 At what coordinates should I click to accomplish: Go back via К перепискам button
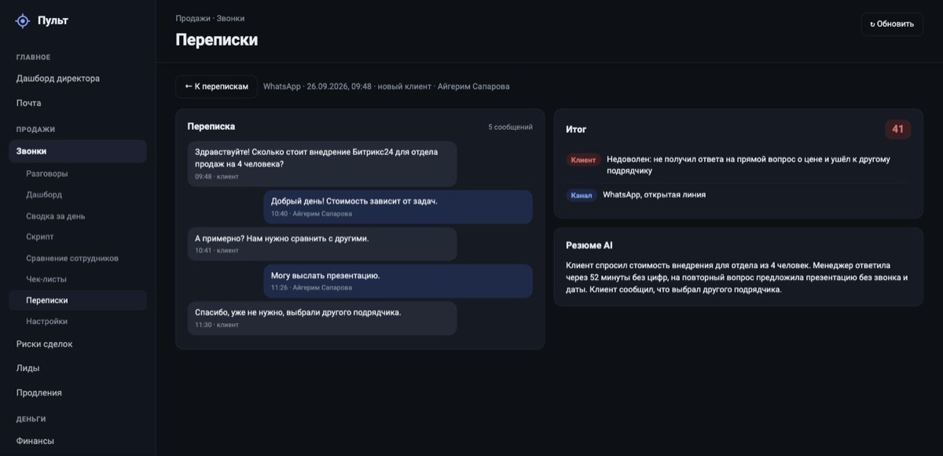click(x=216, y=86)
